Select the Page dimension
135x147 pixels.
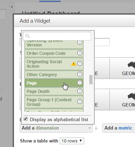(x=54, y=83)
